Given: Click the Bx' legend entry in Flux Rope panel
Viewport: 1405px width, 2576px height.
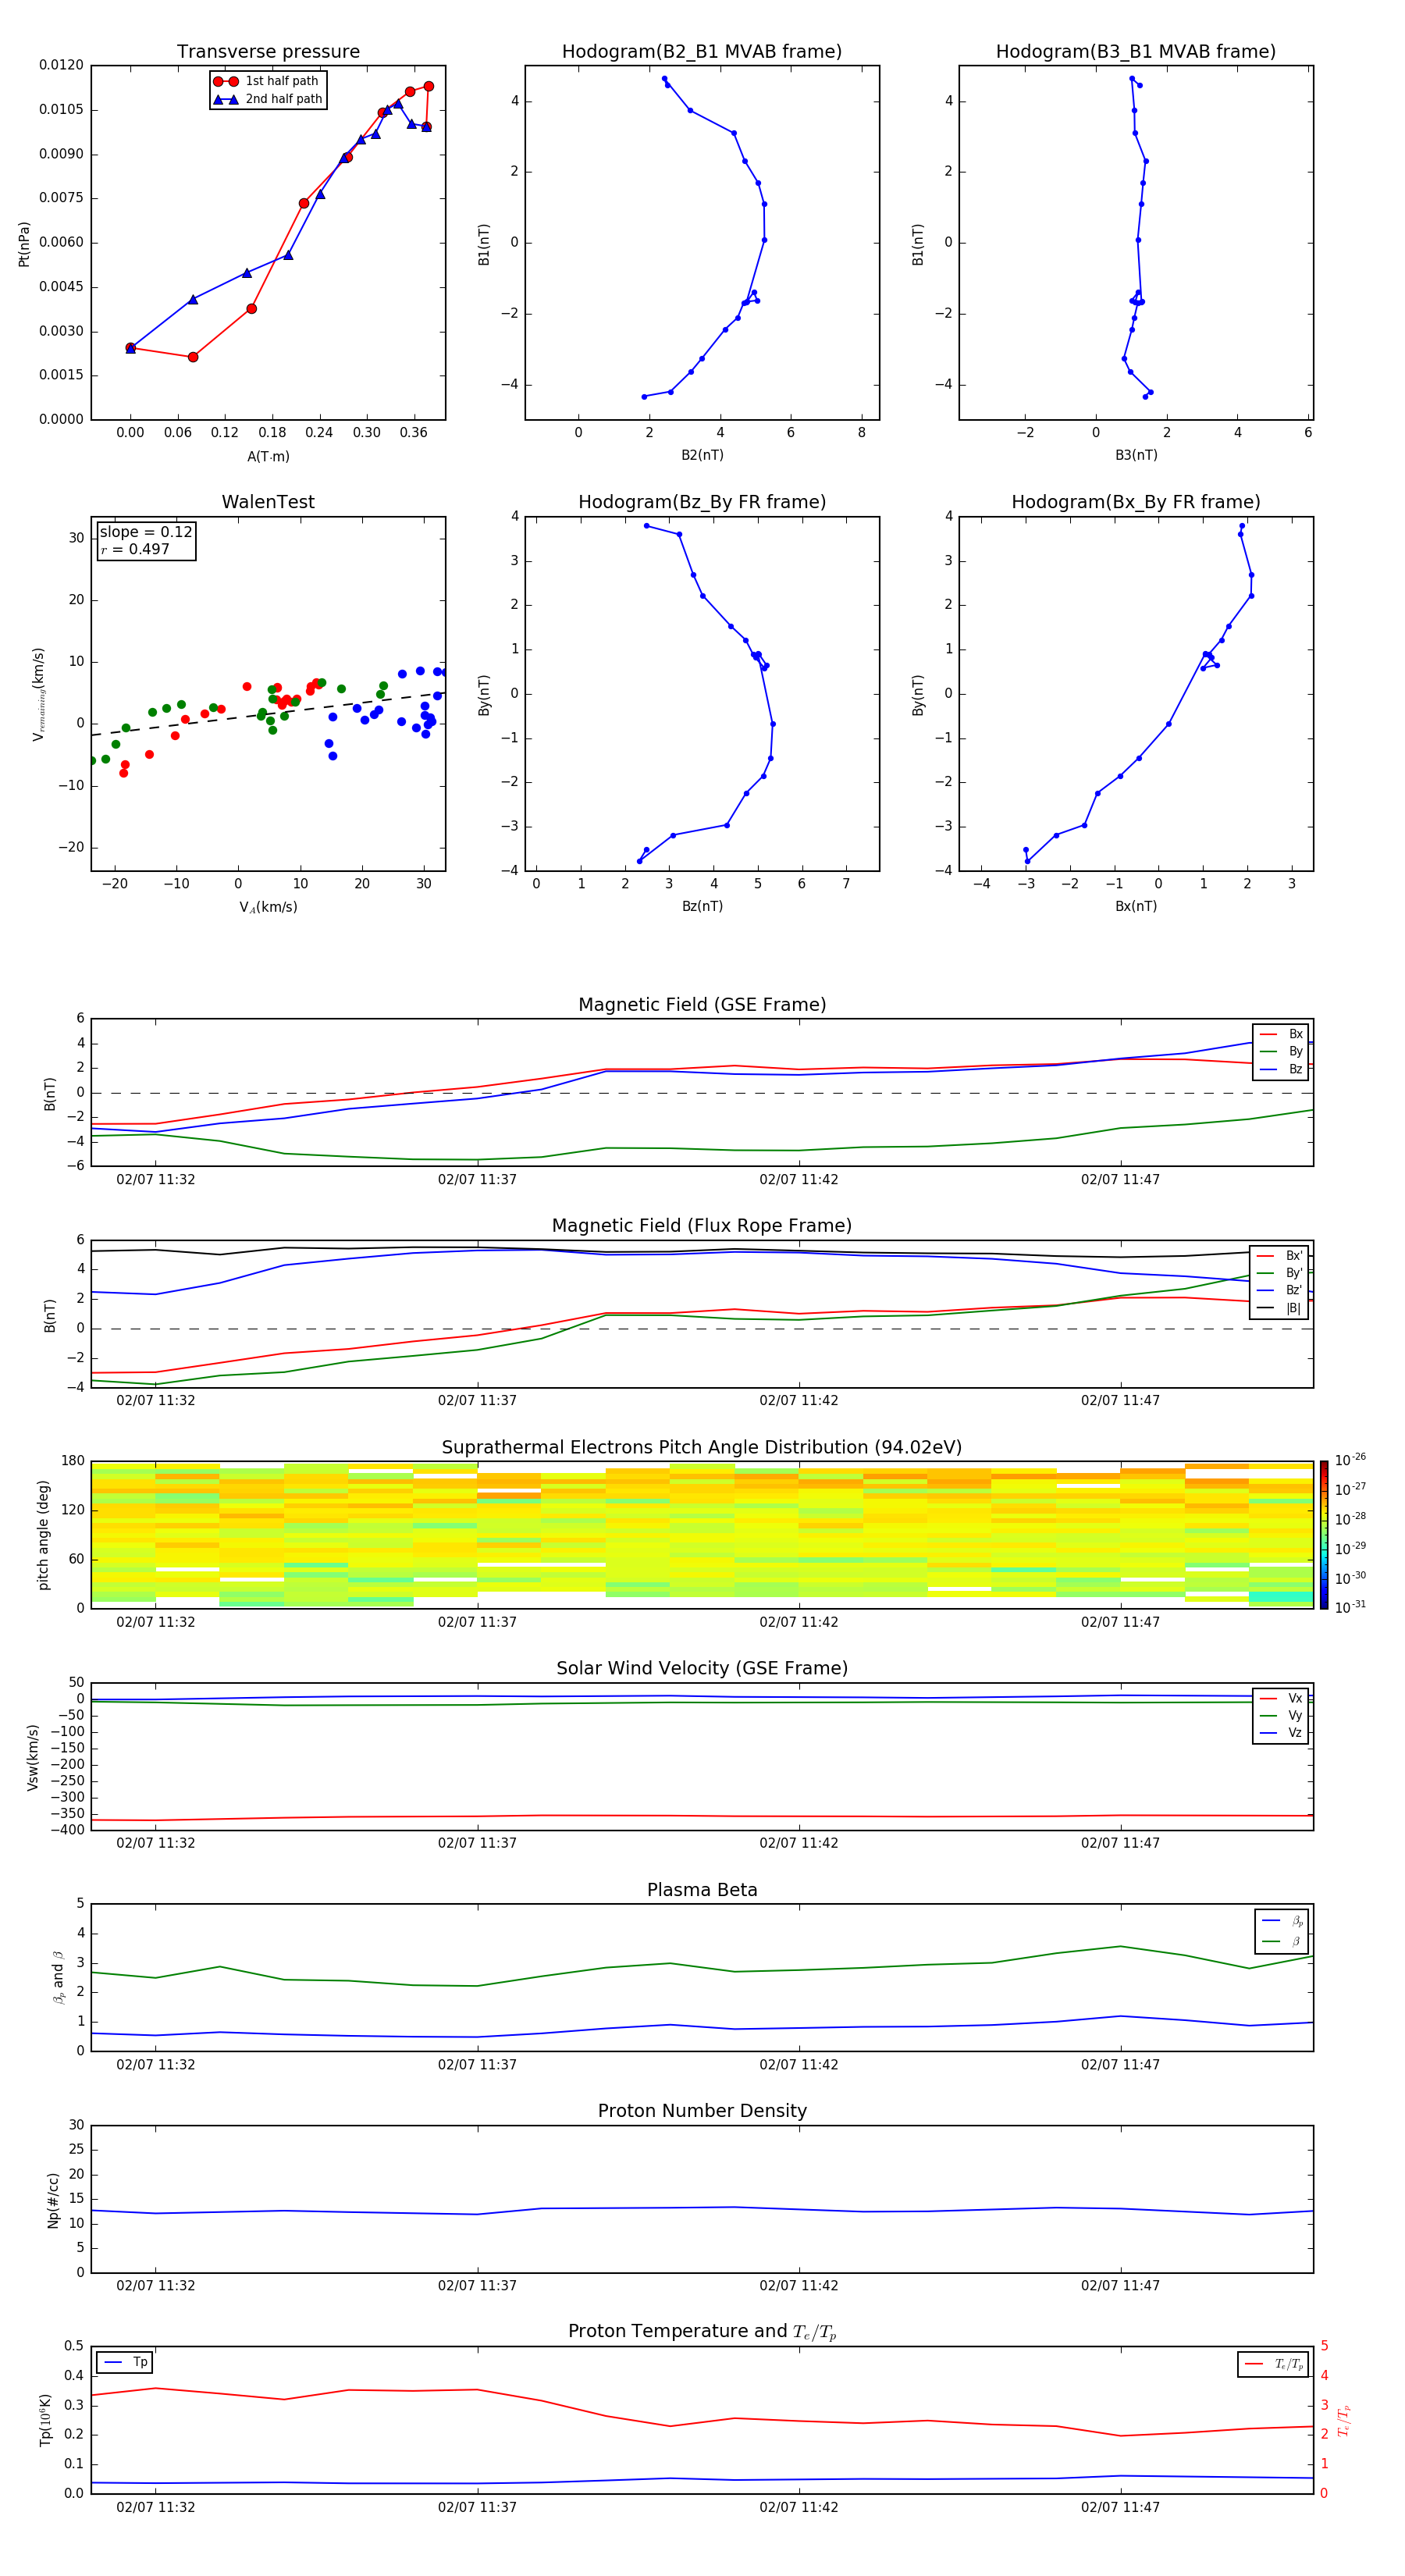Looking at the screenshot, I should click(x=1280, y=1257).
